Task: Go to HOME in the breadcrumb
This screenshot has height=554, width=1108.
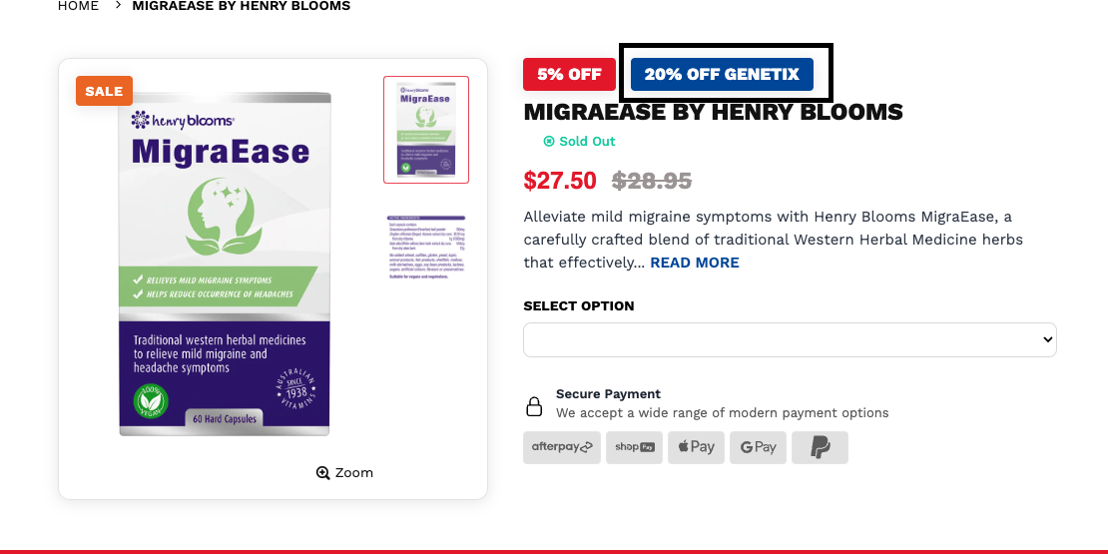Action: click(x=78, y=6)
